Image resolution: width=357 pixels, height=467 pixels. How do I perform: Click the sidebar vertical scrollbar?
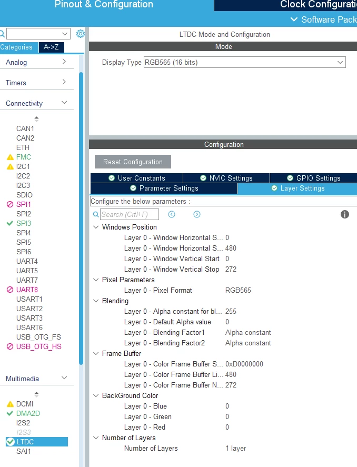point(81,218)
